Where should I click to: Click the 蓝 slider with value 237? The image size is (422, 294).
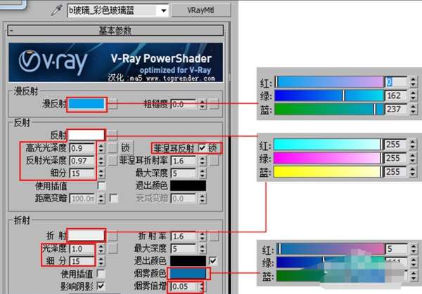pos(329,109)
